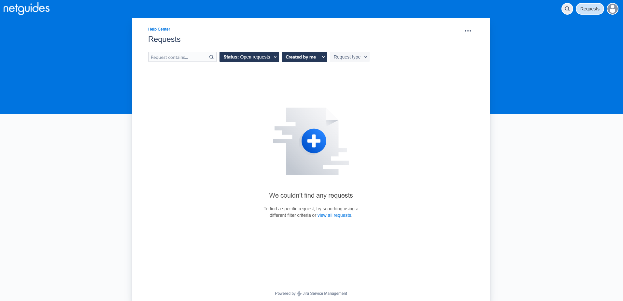Expand the Status: Open requests filter
The width and height of the screenshot is (623, 301).
coord(247,57)
